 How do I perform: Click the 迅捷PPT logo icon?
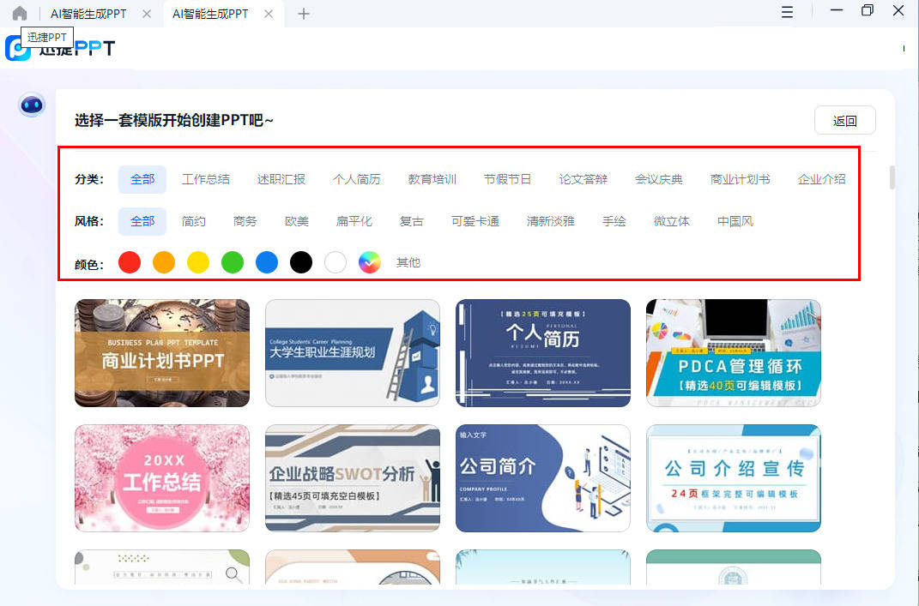[18, 48]
